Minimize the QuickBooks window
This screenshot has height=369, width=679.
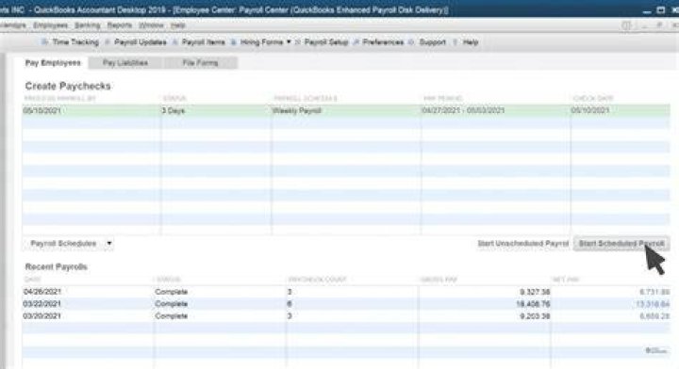tap(647, 10)
